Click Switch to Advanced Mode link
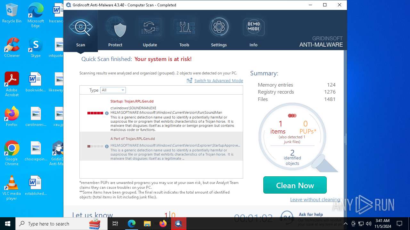The width and height of the screenshot is (410, 230). point(219,80)
